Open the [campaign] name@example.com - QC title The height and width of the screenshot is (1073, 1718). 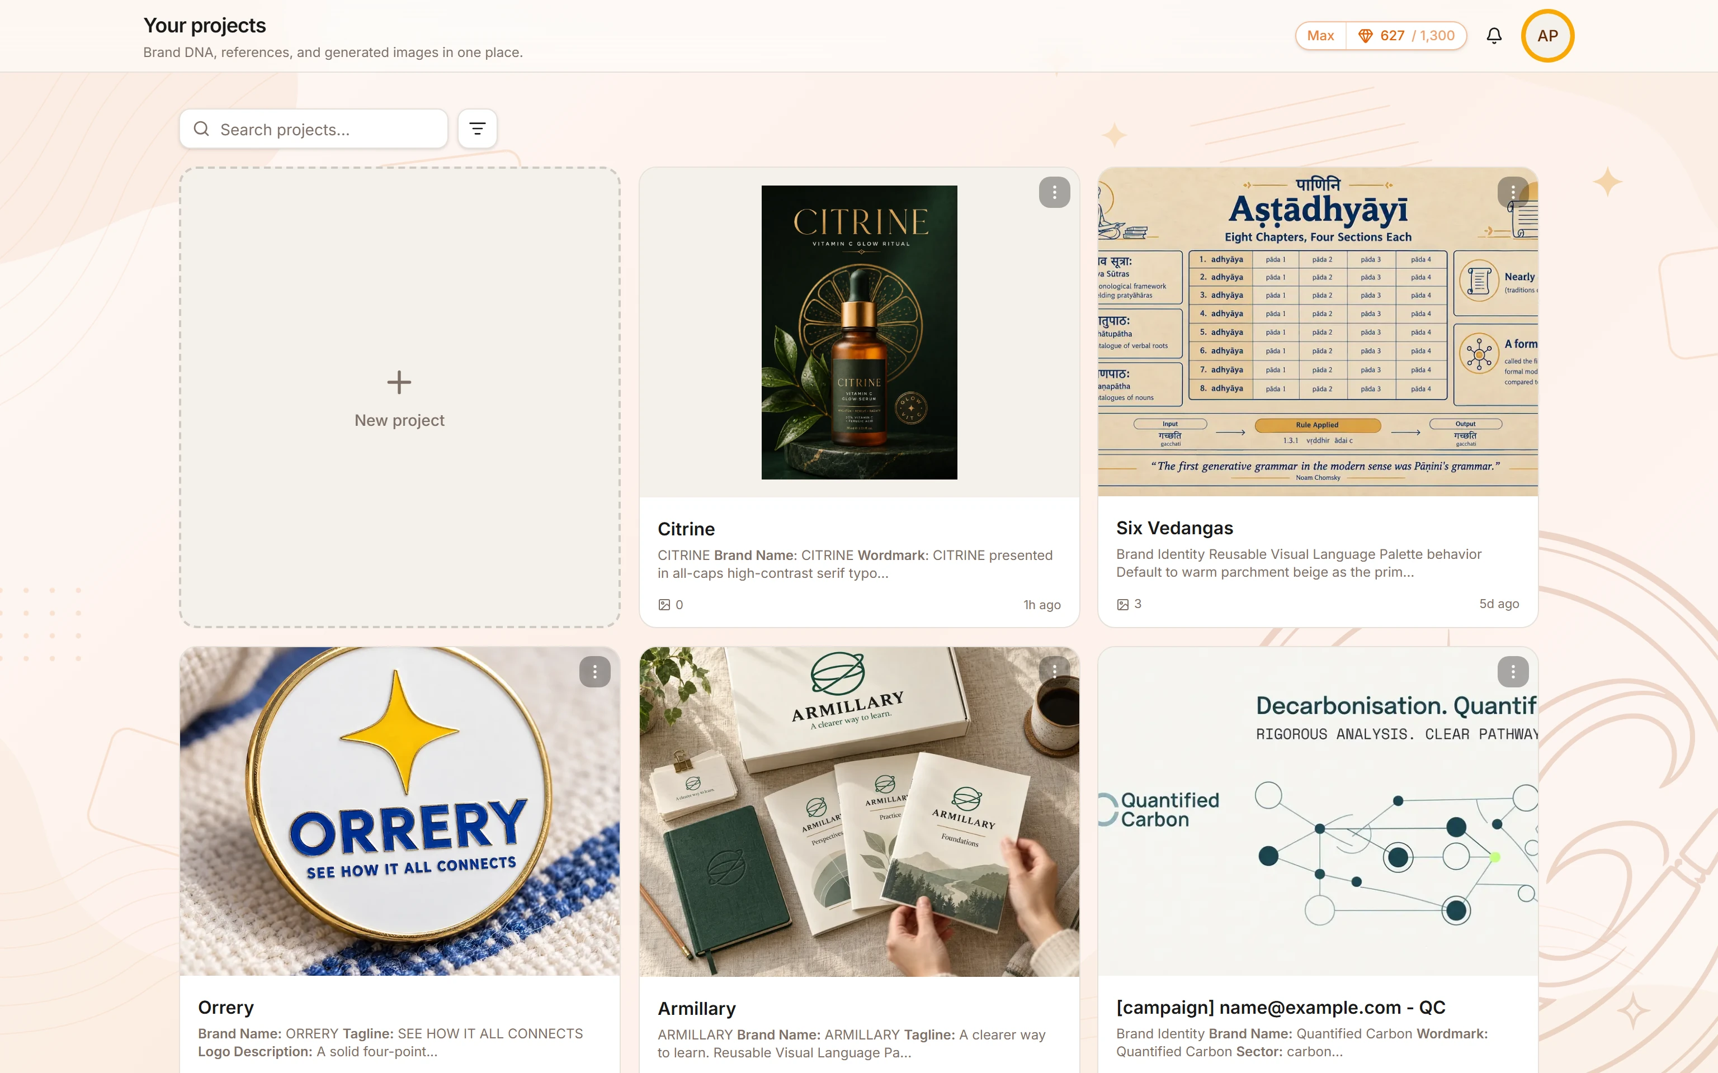(1281, 1007)
